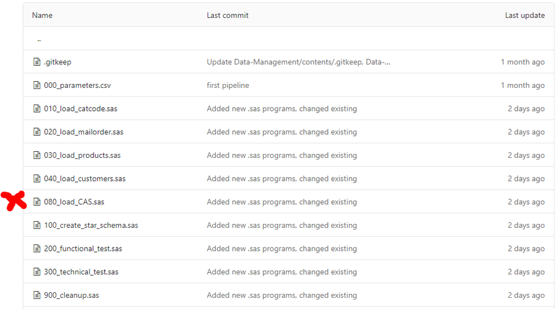559x309 pixels.
Task: Click the file icon beside 300_technical_test.sas
Action: click(x=37, y=272)
